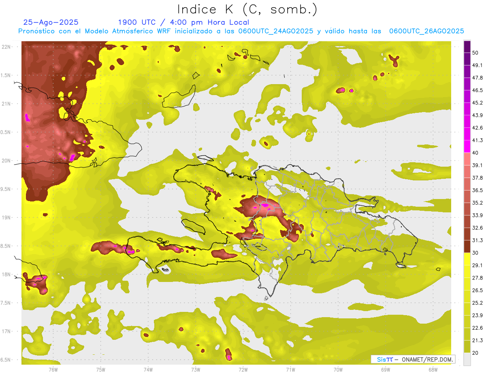Select the "69W" longitude label
This screenshot has width=486, height=375.
[386, 369]
